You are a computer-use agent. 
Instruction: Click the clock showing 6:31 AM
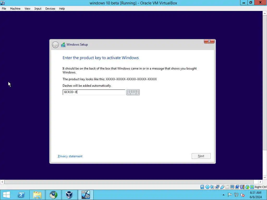[256, 193]
